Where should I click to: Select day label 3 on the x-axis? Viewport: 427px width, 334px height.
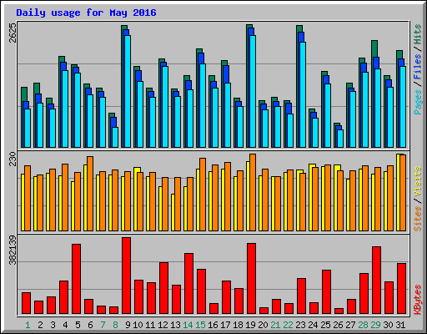point(53,325)
